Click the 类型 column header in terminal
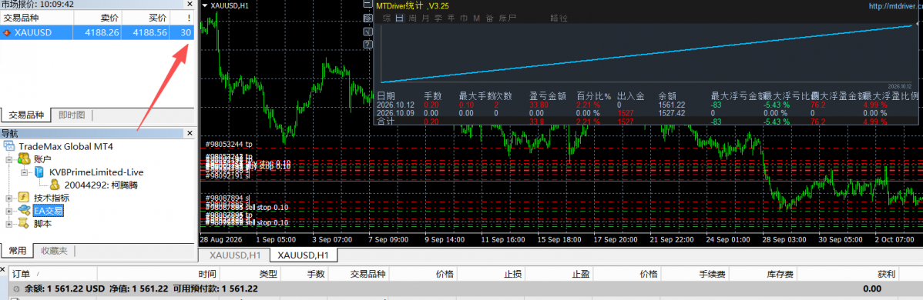Image resolution: width=923 pixels, height=300 pixels. click(x=250, y=274)
